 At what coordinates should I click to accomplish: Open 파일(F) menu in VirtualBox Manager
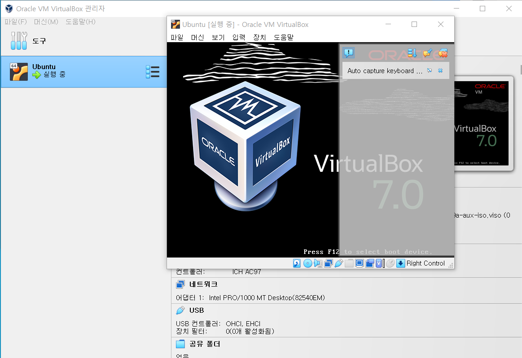pos(15,22)
